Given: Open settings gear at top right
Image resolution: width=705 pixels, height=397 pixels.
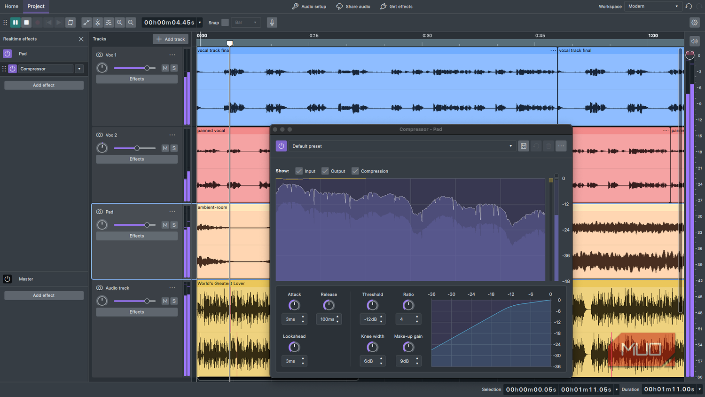Looking at the screenshot, I should click(695, 22).
